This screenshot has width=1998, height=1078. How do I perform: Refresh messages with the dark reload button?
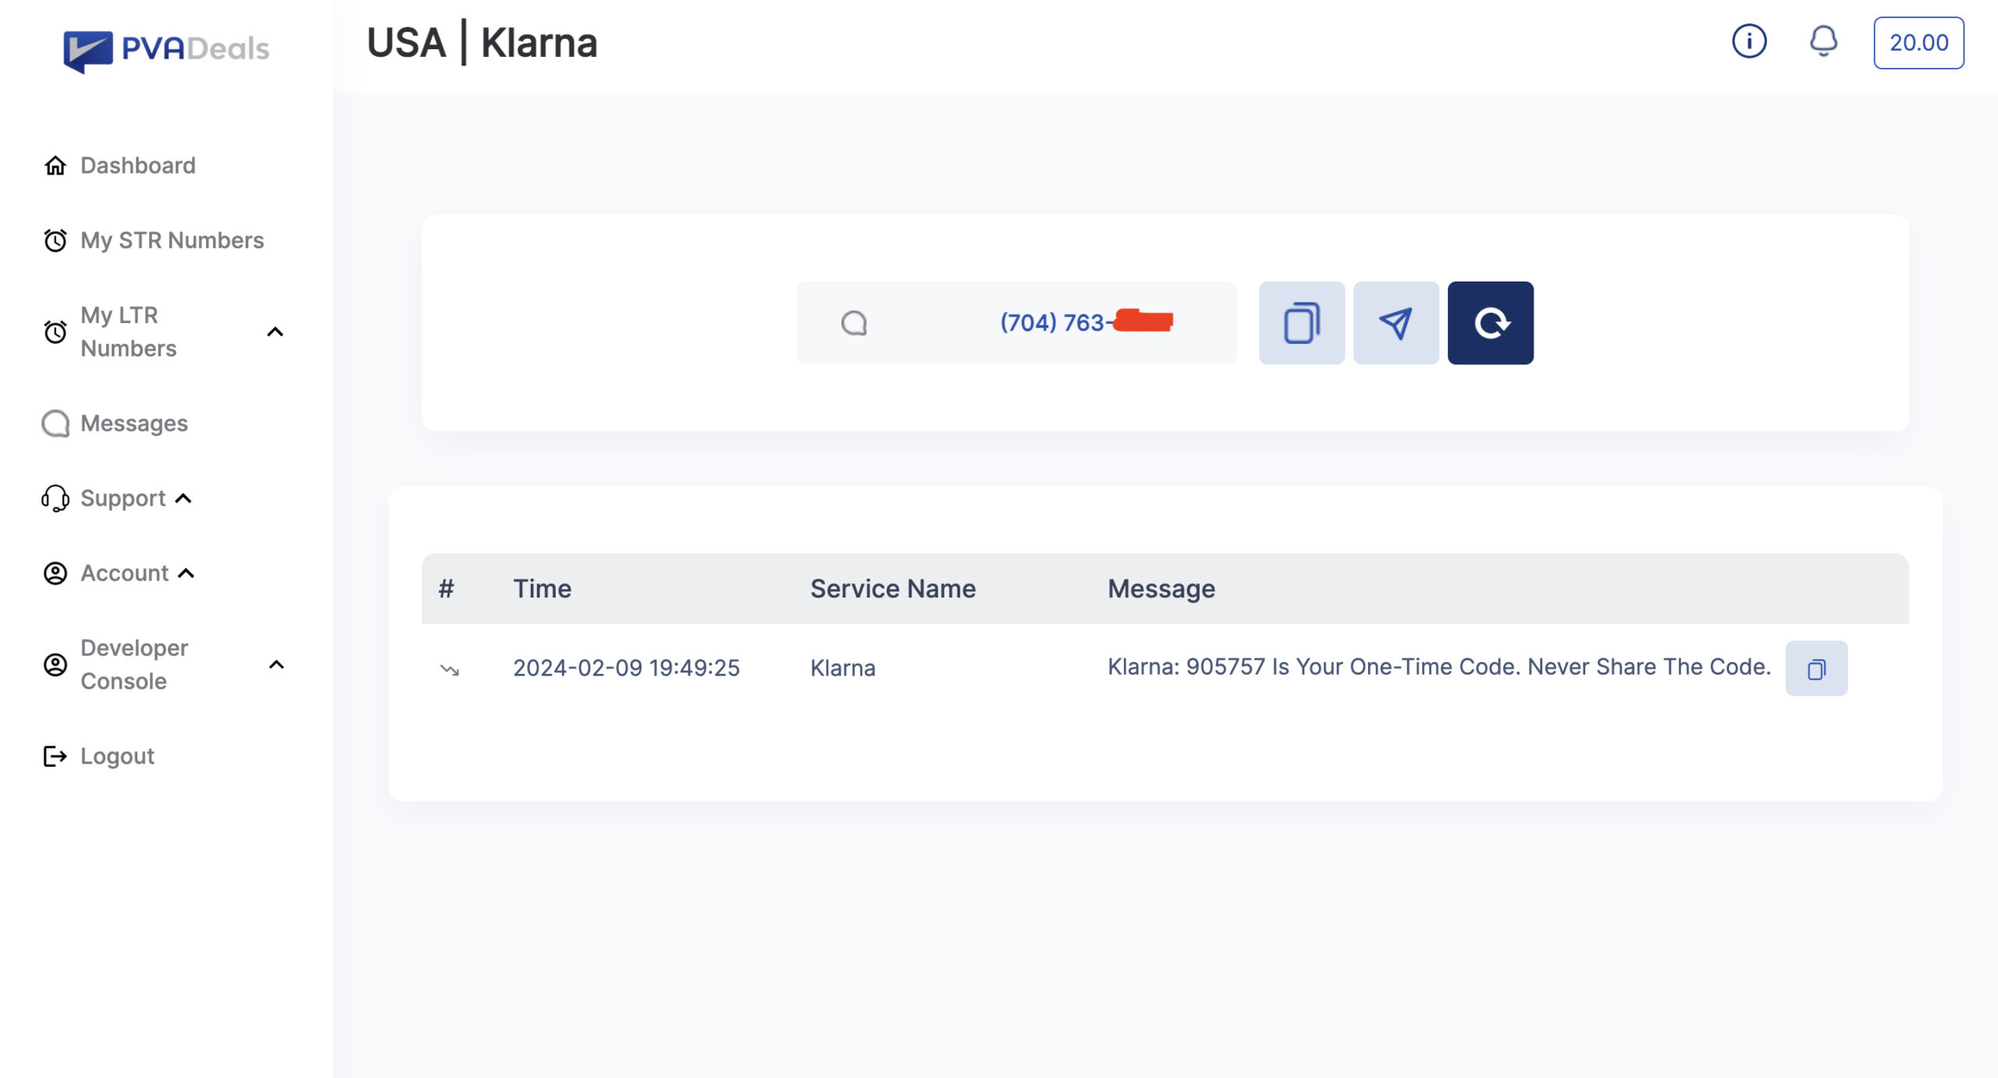coord(1491,323)
